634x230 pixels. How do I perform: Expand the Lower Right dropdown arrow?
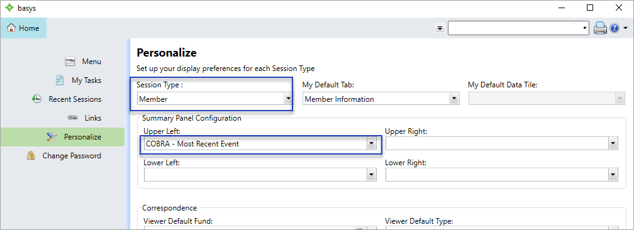point(613,175)
